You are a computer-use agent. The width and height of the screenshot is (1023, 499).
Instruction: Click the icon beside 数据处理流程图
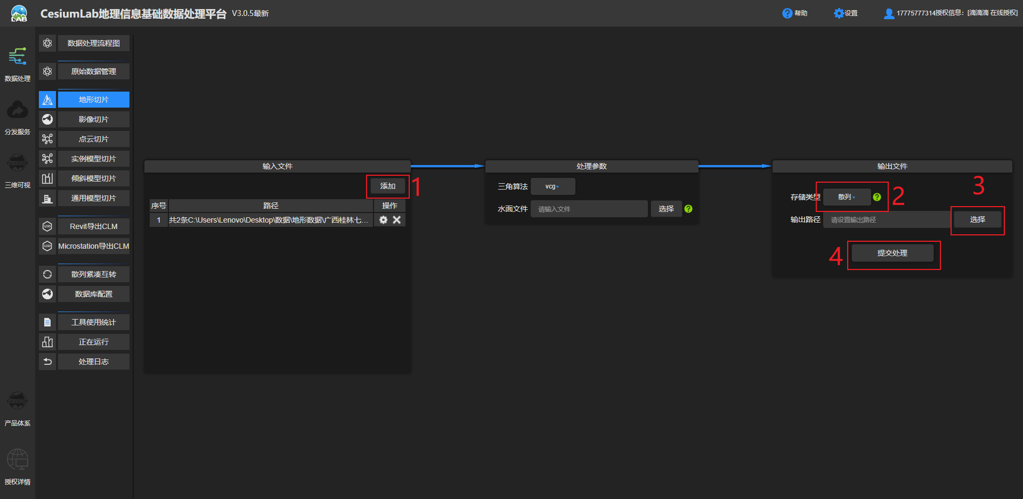pyautogui.click(x=47, y=43)
